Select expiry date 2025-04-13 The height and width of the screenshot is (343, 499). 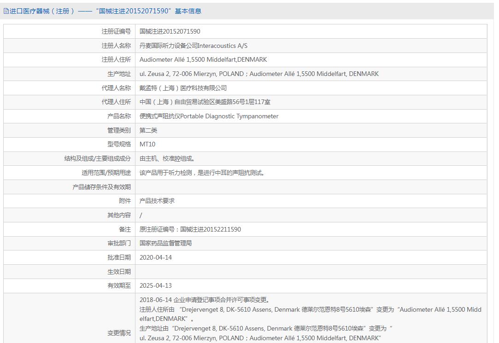click(156, 286)
